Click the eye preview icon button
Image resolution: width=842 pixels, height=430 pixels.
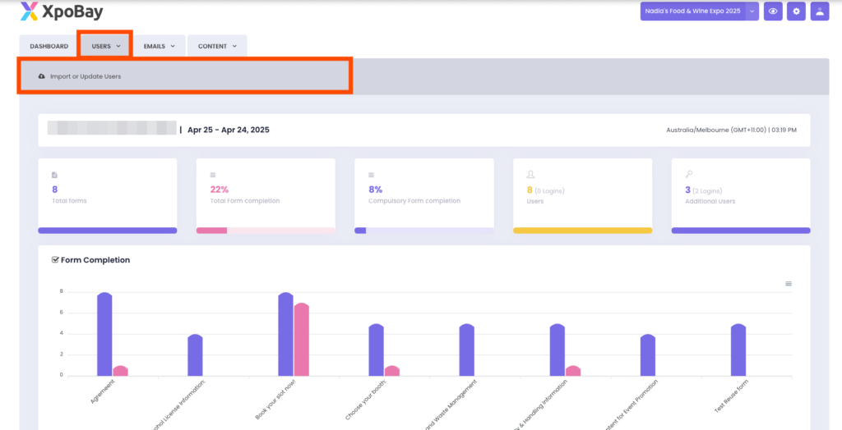pos(773,11)
